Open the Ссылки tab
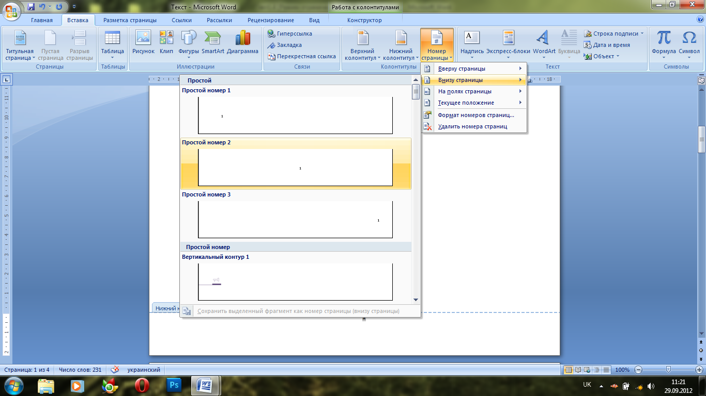The height and width of the screenshot is (396, 706). [182, 20]
